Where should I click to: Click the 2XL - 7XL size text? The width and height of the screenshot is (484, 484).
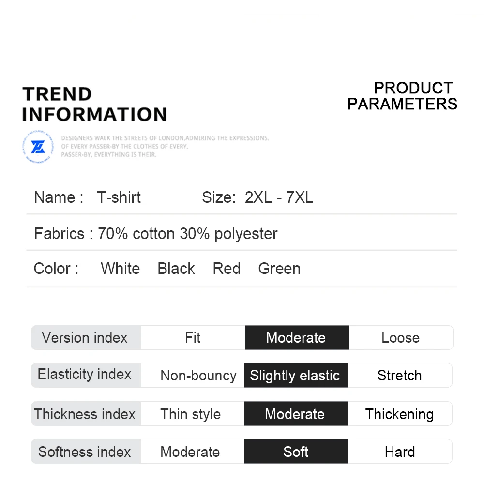(279, 197)
